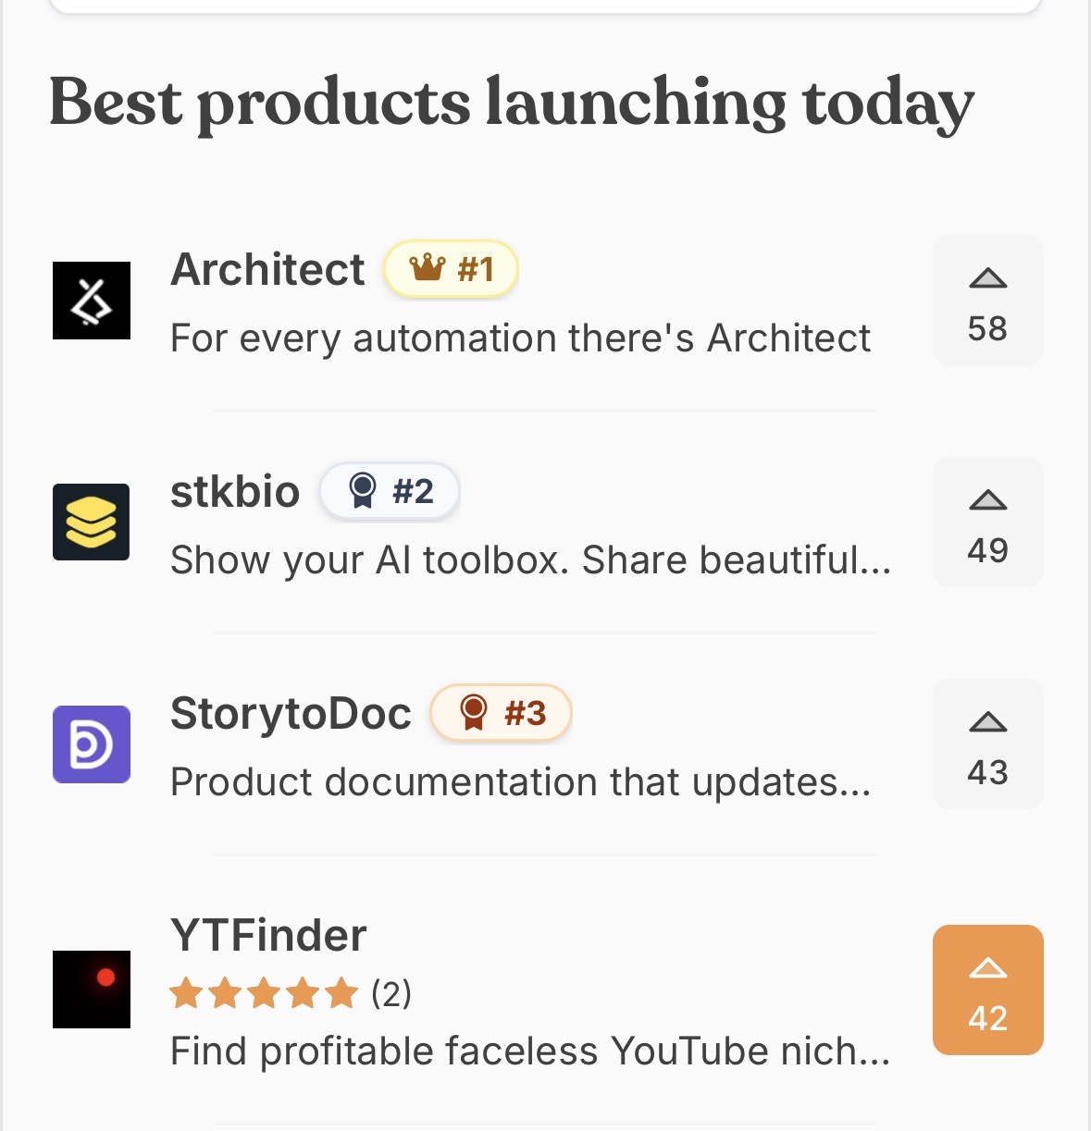Click 'Show your AI toolbox' description

[x=530, y=560]
